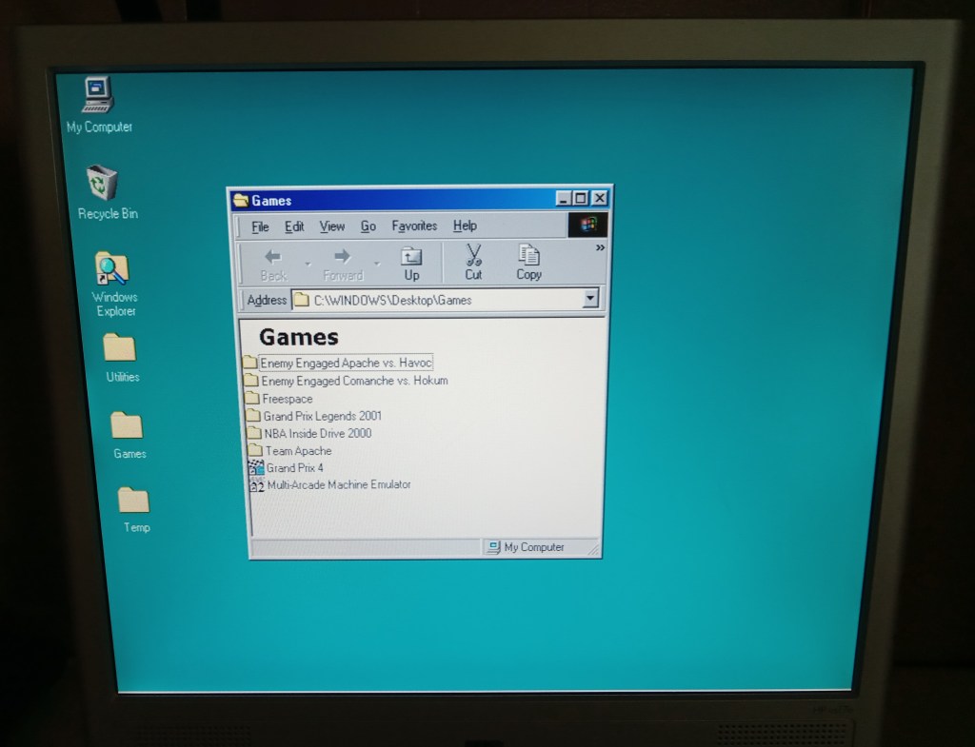
Task: Select the Freespace folder
Action: click(287, 399)
